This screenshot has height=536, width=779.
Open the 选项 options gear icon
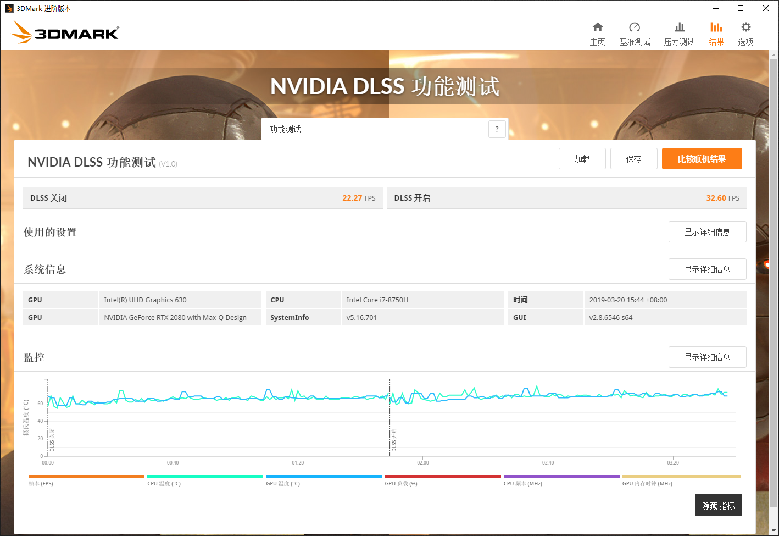745,27
